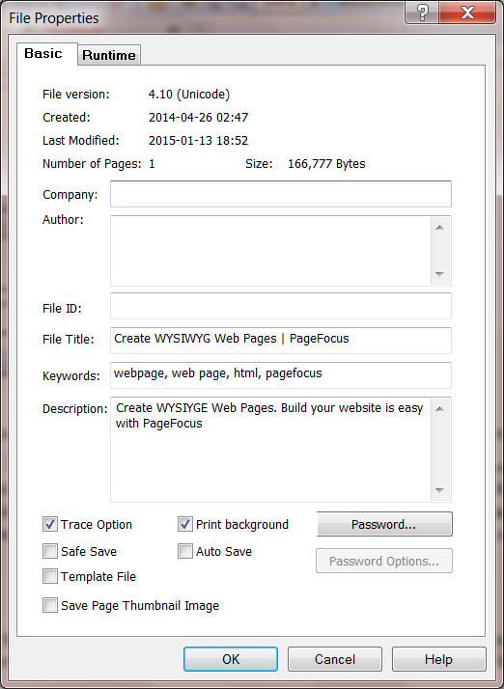Click the Description box scroll down arrow
Image resolution: width=504 pixels, height=689 pixels.
(439, 490)
